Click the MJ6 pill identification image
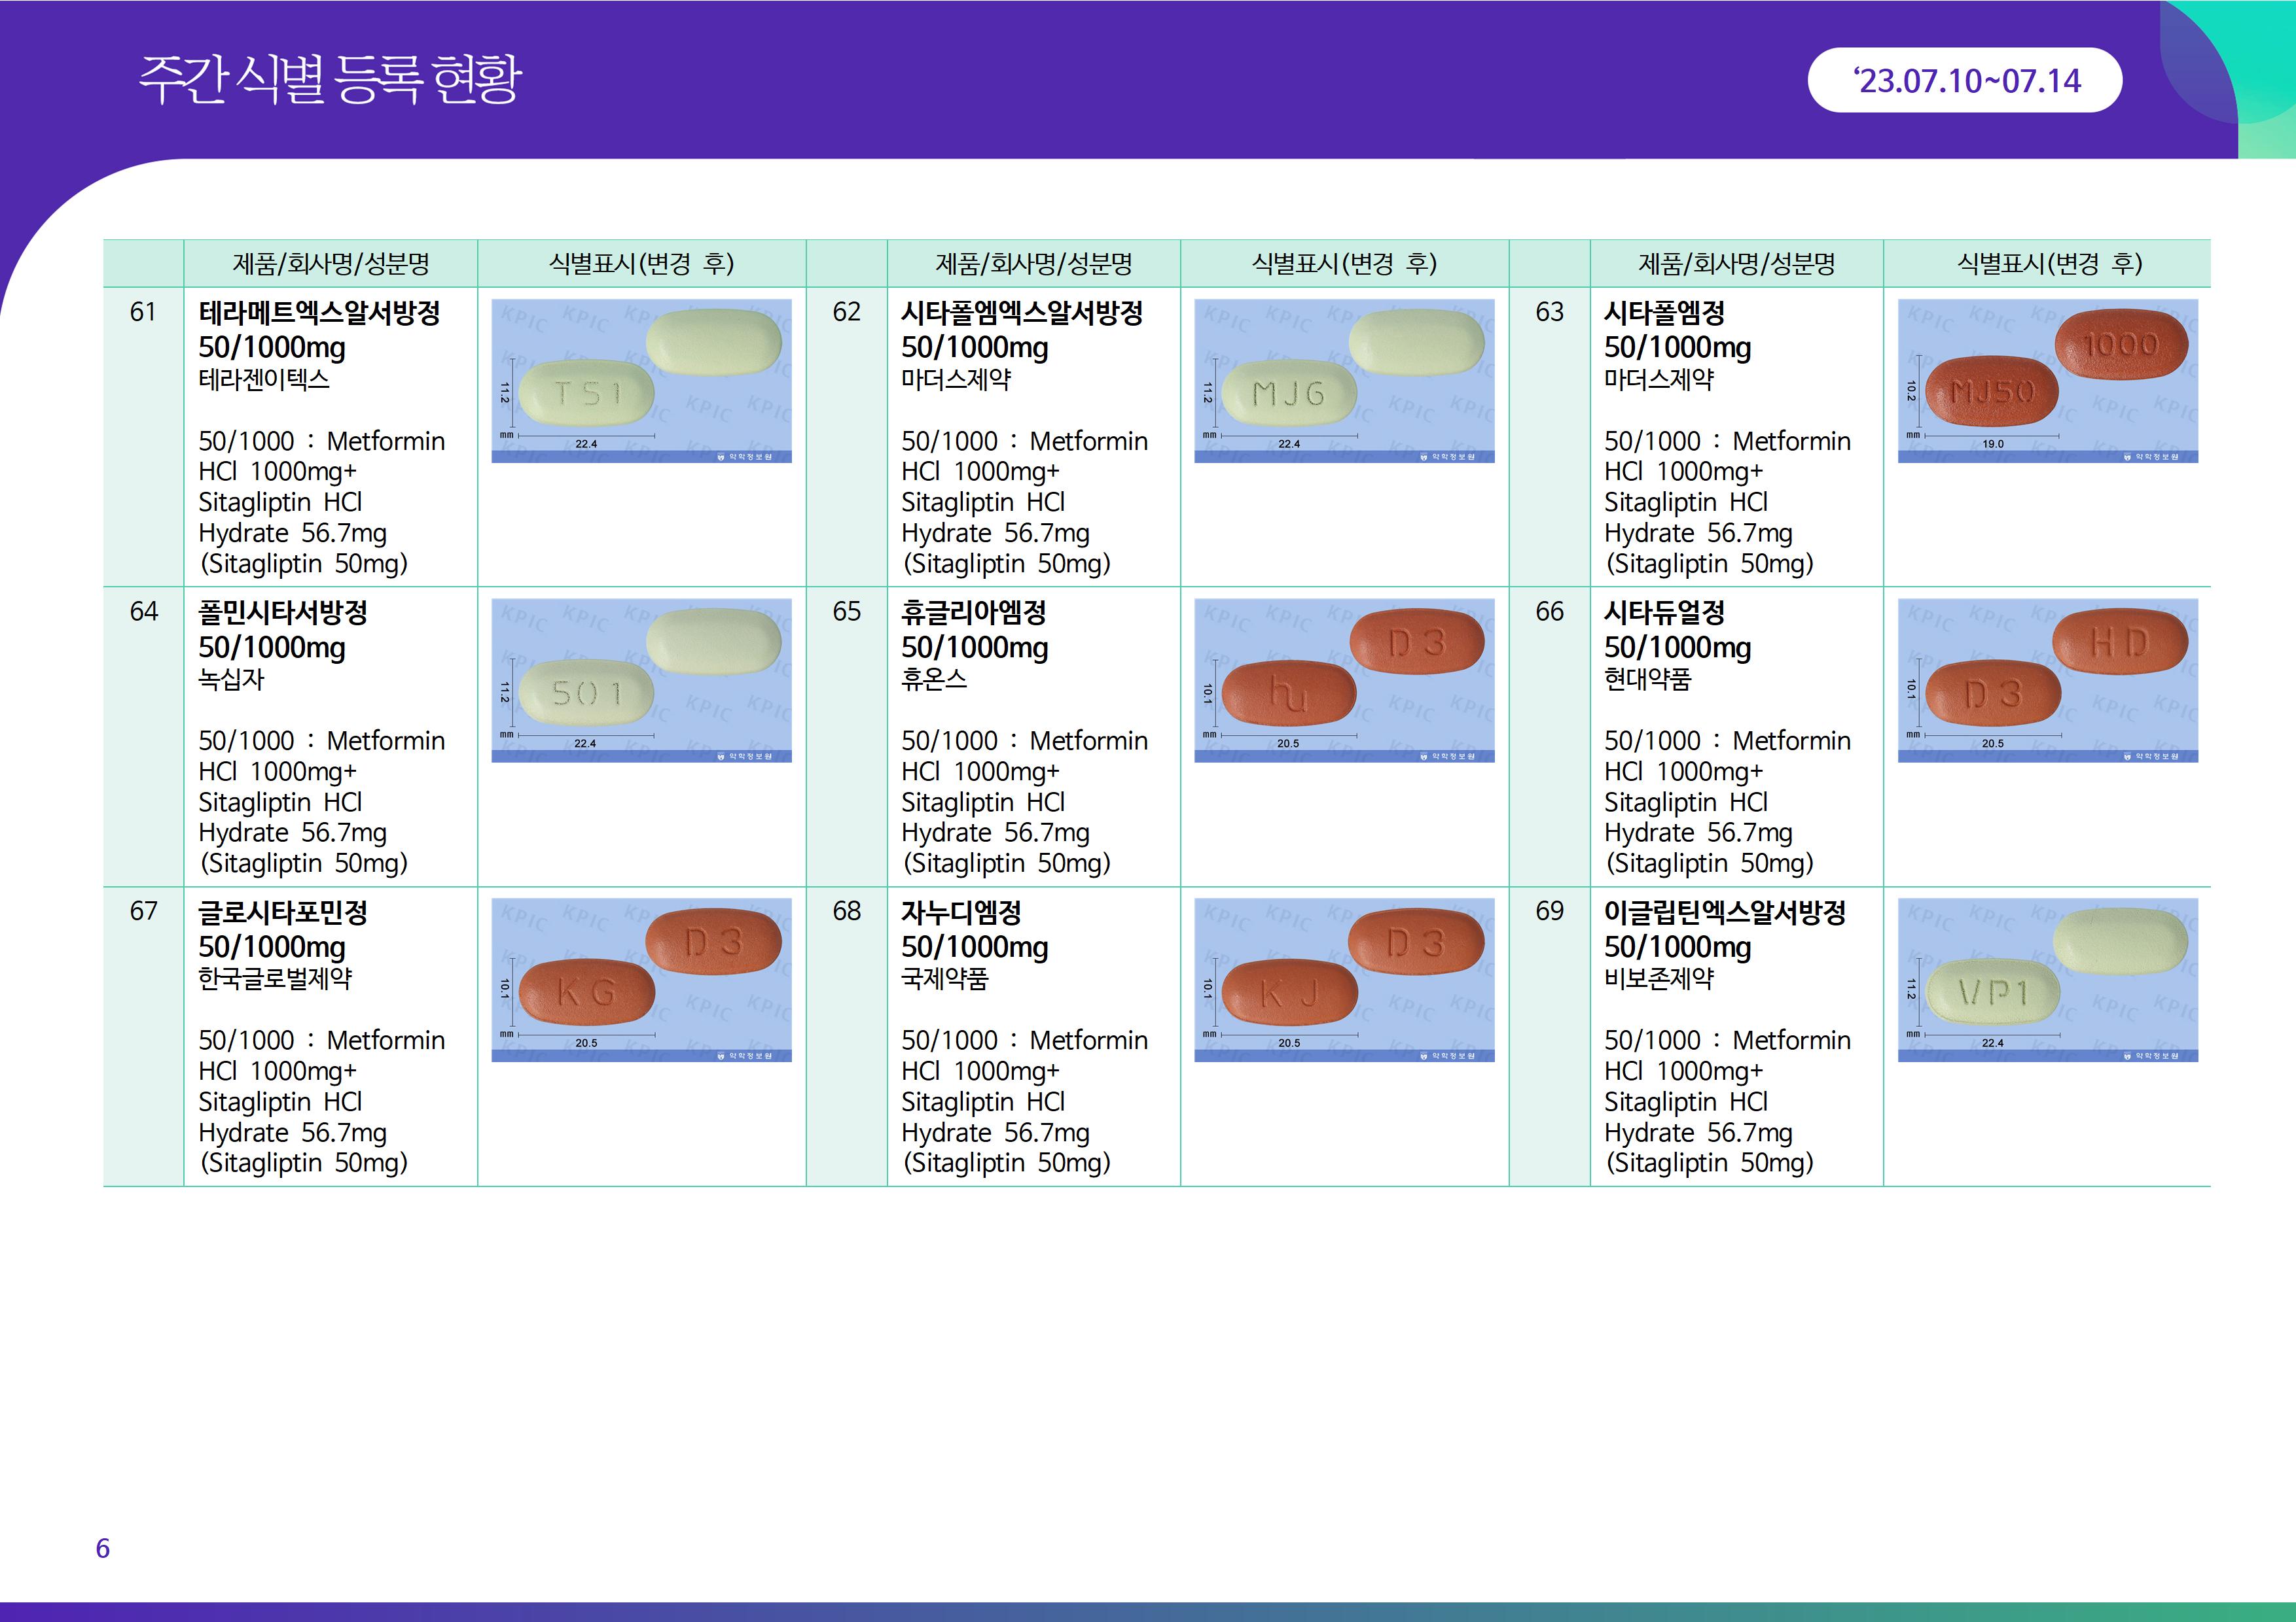This screenshot has height=1622, width=2296. [x=1344, y=381]
